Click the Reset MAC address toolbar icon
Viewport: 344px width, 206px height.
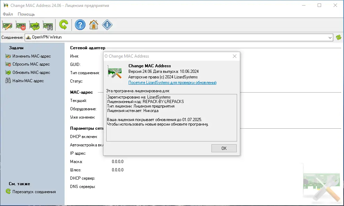[20, 25]
